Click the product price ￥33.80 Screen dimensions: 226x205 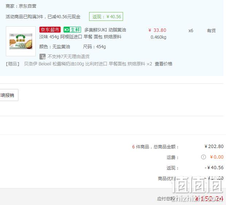[x=157, y=30]
